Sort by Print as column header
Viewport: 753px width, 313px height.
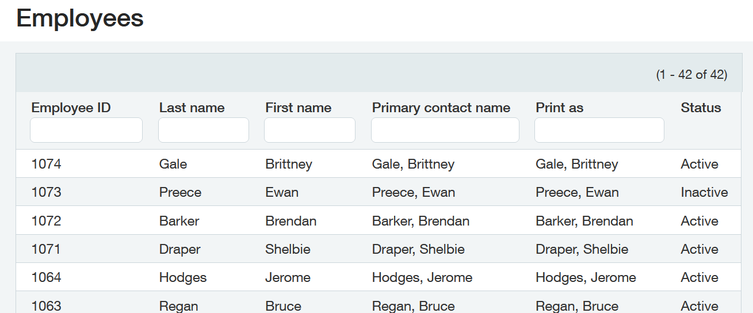(x=559, y=108)
